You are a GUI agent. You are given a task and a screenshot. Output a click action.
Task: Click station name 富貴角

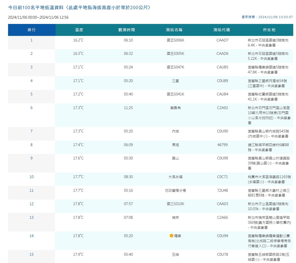pyautogui.click(x=176, y=108)
